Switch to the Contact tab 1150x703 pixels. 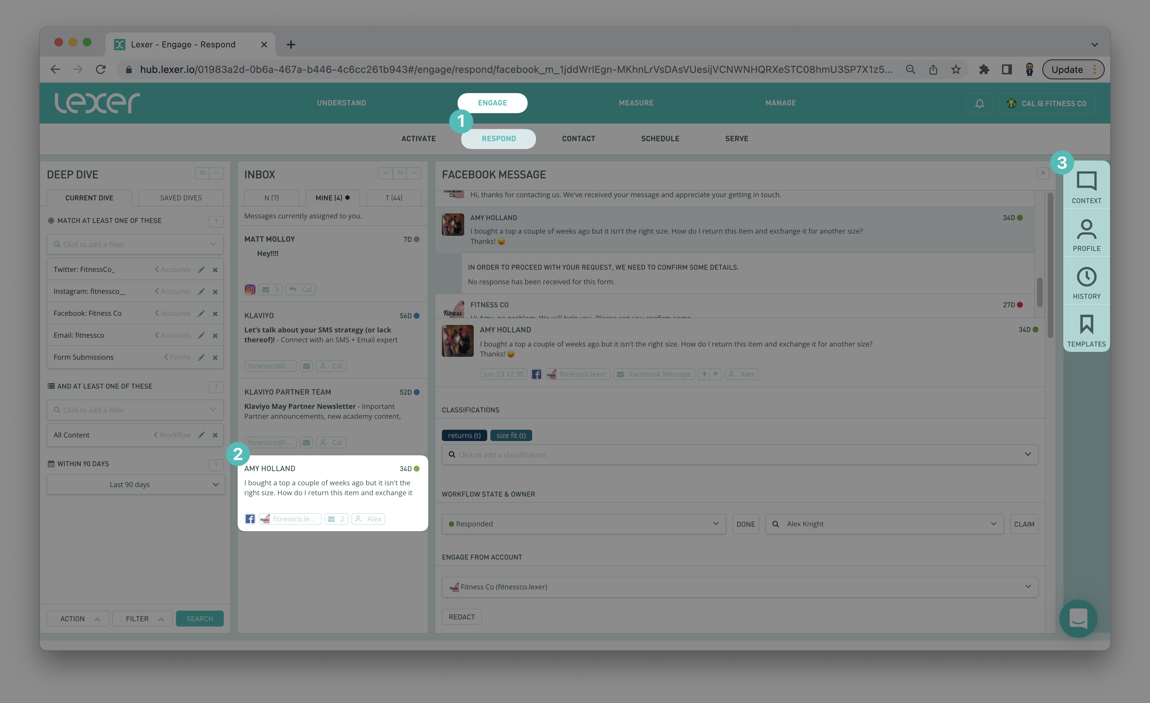tap(578, 138)
